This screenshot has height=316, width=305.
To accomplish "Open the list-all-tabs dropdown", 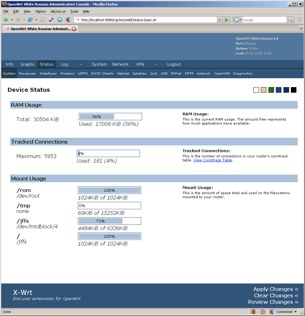I will pos(301,29).
